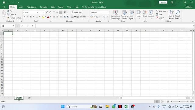
Task: Open the General number format dropdown
Action: tap(108, 13)
